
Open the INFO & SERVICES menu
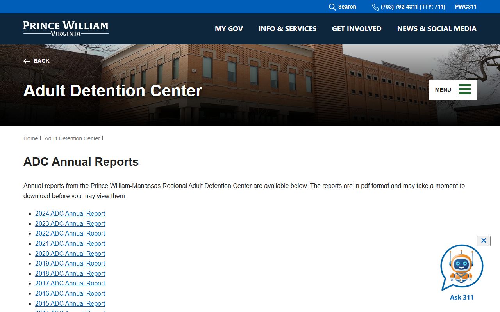pyautogui.click(x=287, y=29)
